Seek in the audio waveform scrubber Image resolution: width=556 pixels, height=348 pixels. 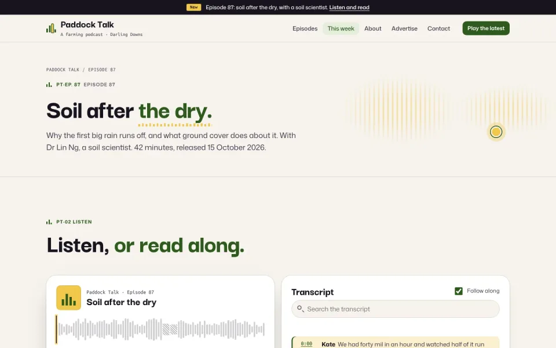(x=160, y=329)
